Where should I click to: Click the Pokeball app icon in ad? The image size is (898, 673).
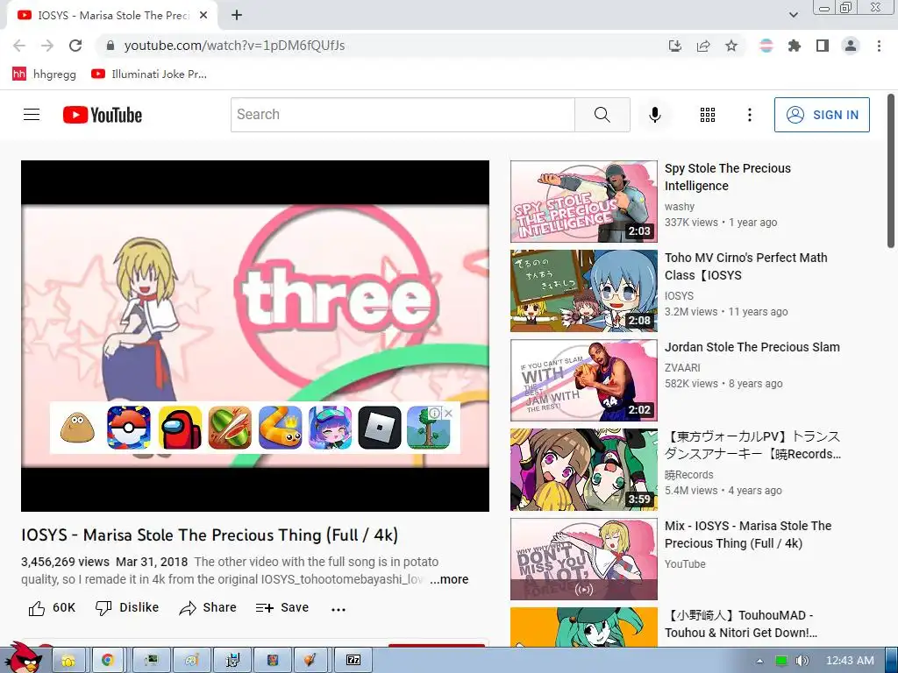tap(128, 428)
